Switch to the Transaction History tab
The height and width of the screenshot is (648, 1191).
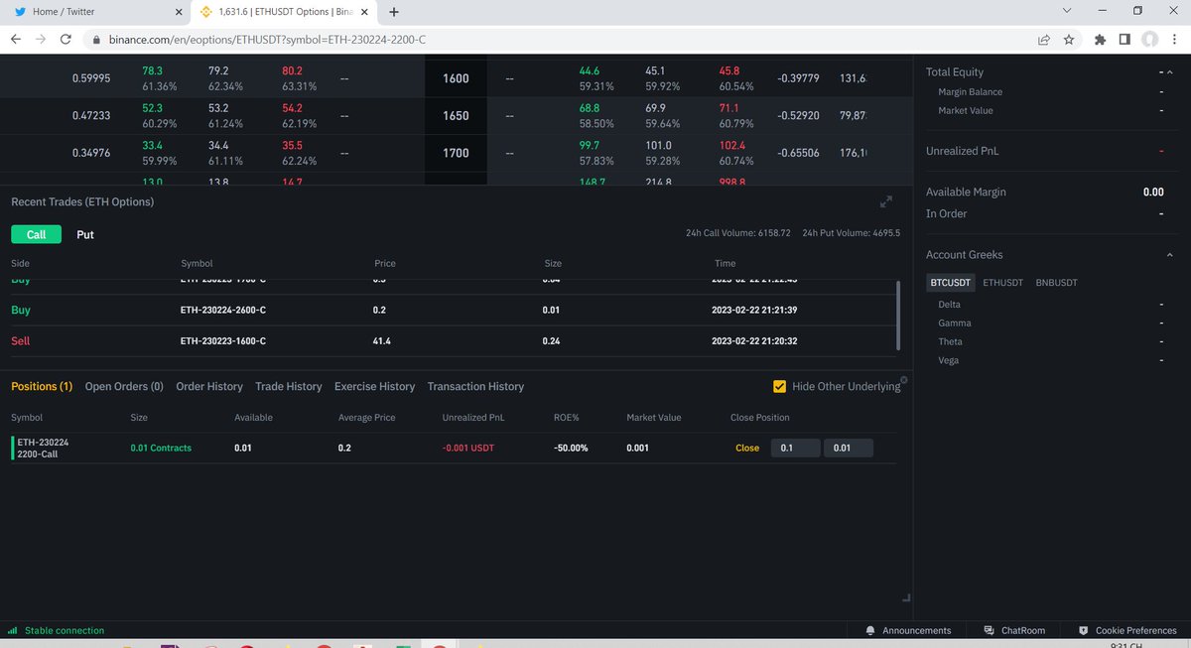click(x=475, y=386)
